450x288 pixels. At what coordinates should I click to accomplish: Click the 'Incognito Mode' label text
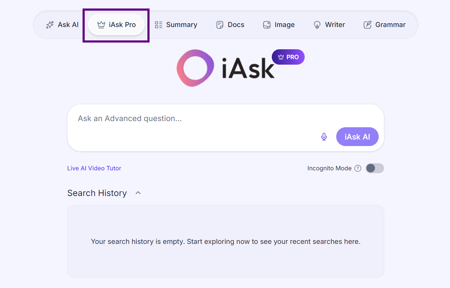[x=329, y=168]
